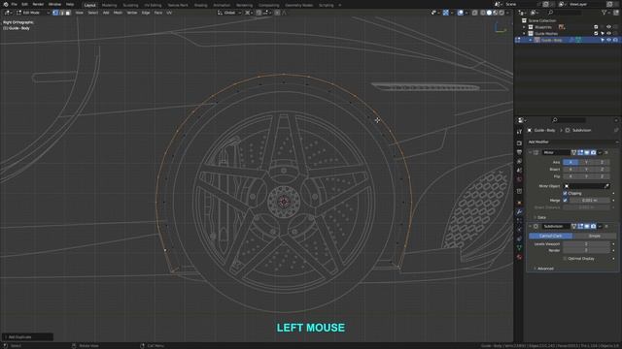
Task: Open the Tool properties tab
Action: (519, 132)
